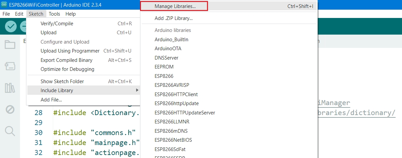Open the Debug sidebar icon
Image resolution: width=402 pixels, height=158 pixels.
pyautogui.click(x=10, y=109)
